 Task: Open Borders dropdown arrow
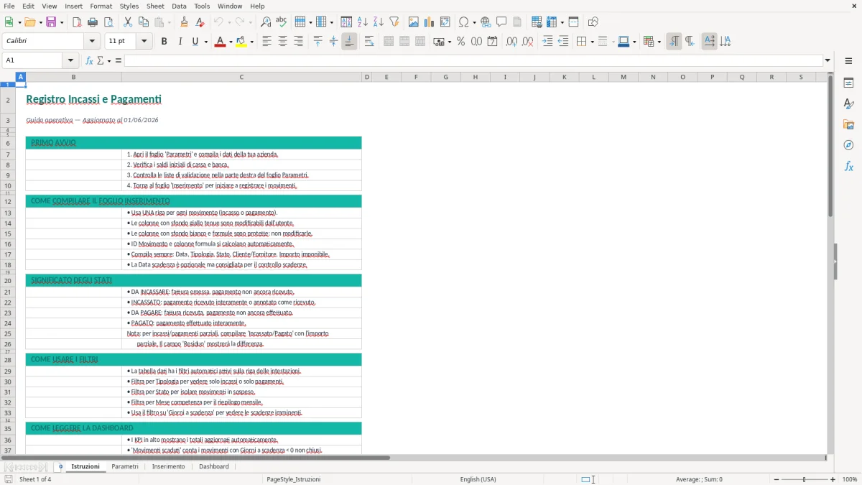click(592, 42)
